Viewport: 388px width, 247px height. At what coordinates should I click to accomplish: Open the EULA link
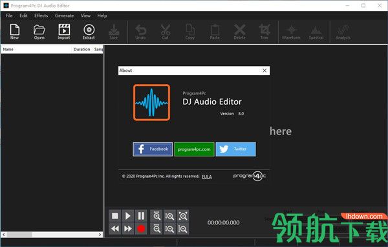click(207, 177)
